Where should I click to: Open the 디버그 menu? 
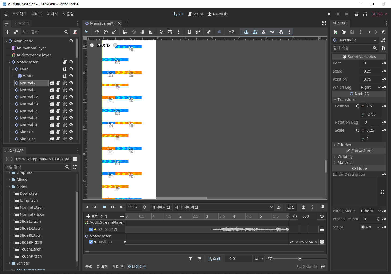click(x=37, y=14)
